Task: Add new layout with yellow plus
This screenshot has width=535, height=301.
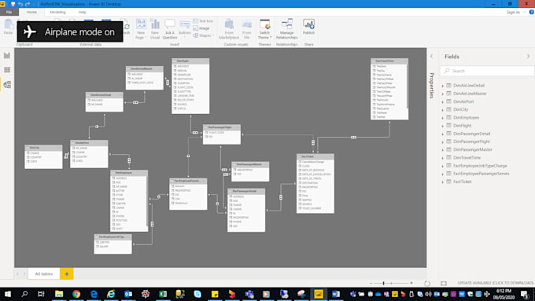Action: [67, 273]
